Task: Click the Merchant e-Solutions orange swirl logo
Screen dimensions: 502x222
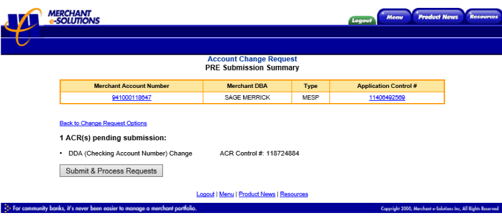Action: pyautogui.click(x=23, y=26)
